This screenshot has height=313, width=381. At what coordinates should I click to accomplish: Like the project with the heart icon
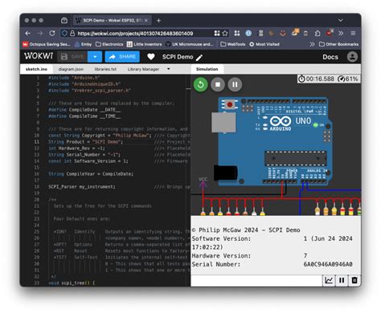[151, 57]
